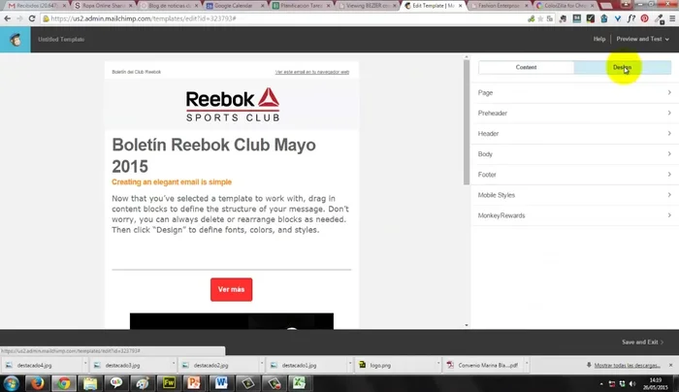
Task: Launch Firefox from the taskbar
Action: 37,383
